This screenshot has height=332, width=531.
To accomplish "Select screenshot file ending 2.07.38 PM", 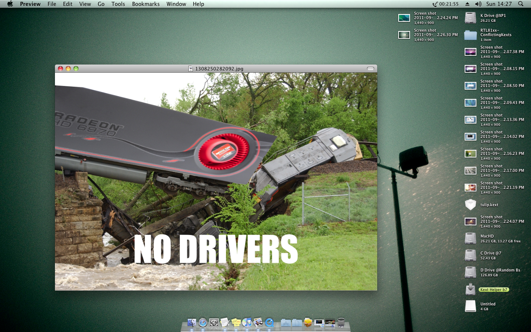I will (x=471, y=52).
